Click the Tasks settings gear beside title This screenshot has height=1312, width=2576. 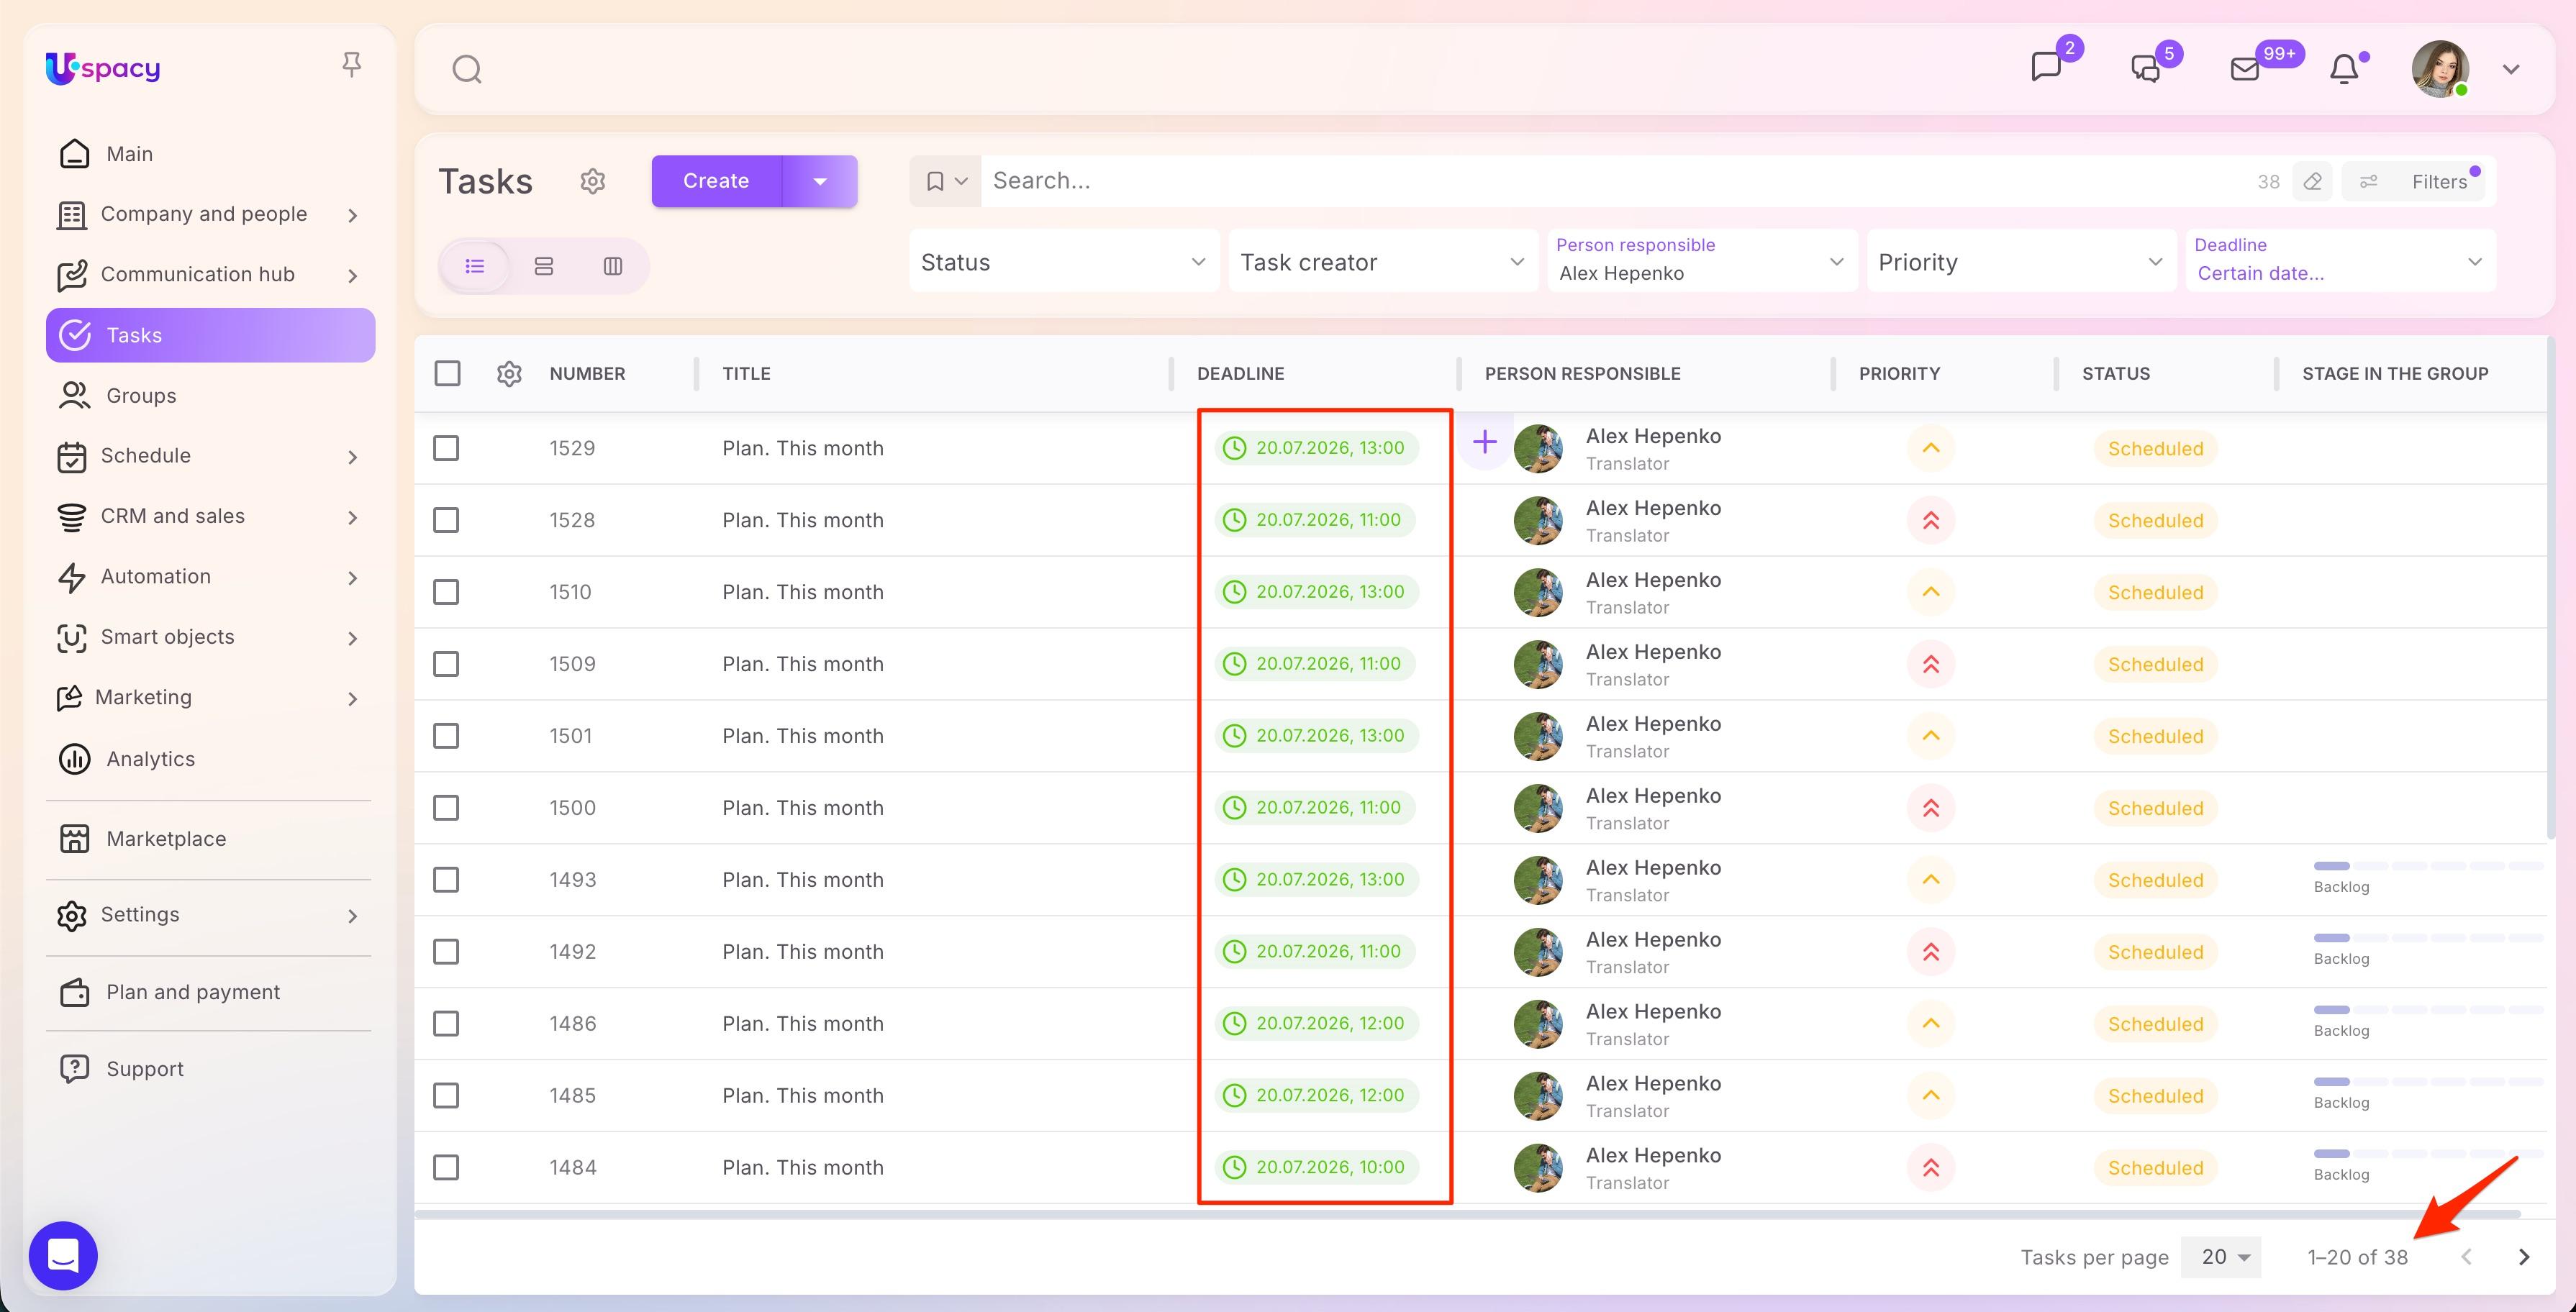click(x=593, y=181)
